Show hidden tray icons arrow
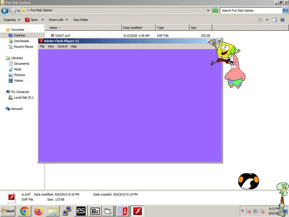Viewport: 289px width, 217px height. pyautogui.click(x=242, y=211)
